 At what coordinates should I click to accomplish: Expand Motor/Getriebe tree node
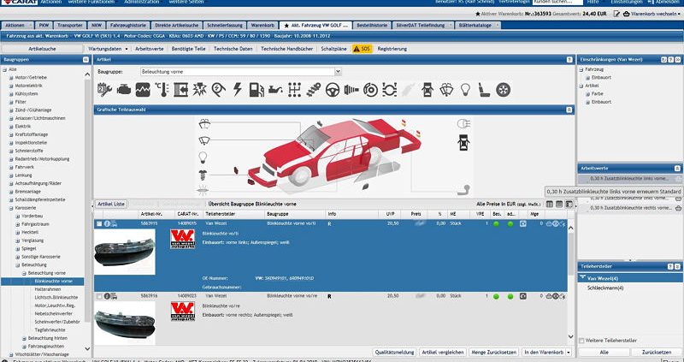(x=11, y=77)
